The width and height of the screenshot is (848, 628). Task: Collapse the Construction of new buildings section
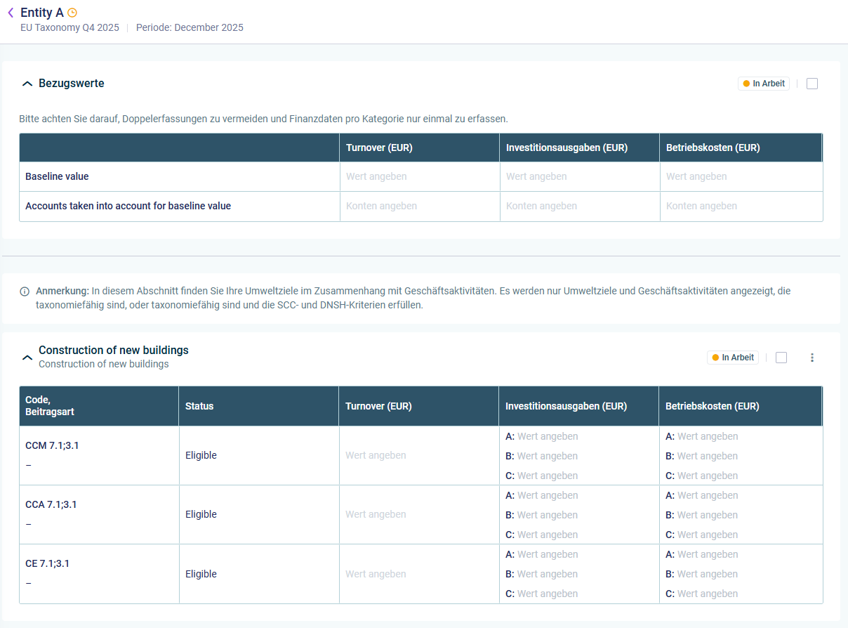[x=27, y=358]
